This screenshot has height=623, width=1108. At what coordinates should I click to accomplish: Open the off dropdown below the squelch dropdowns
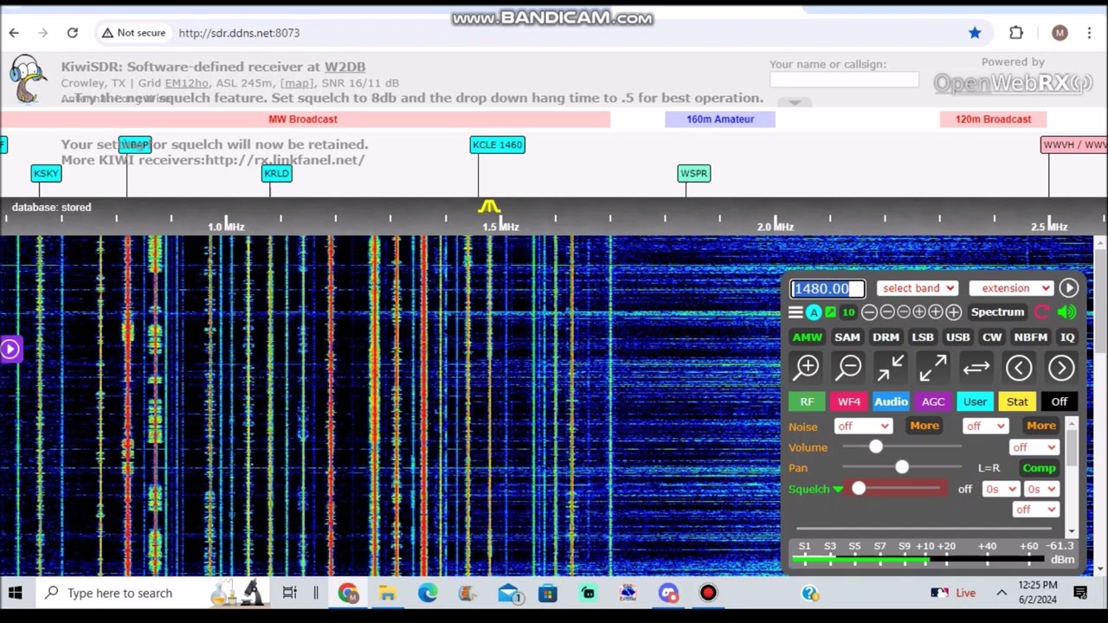click(x=1035, y=510)
